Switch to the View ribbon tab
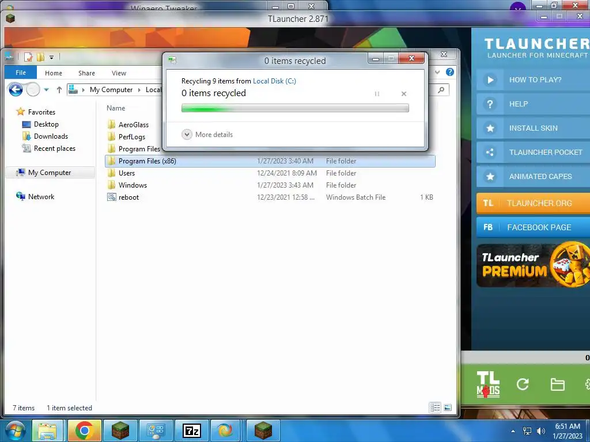590x442 pixels. click(119, 73)
